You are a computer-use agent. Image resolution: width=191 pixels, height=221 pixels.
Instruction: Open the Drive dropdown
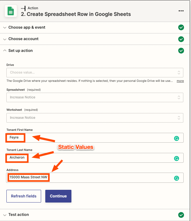(x=95, y=73)
